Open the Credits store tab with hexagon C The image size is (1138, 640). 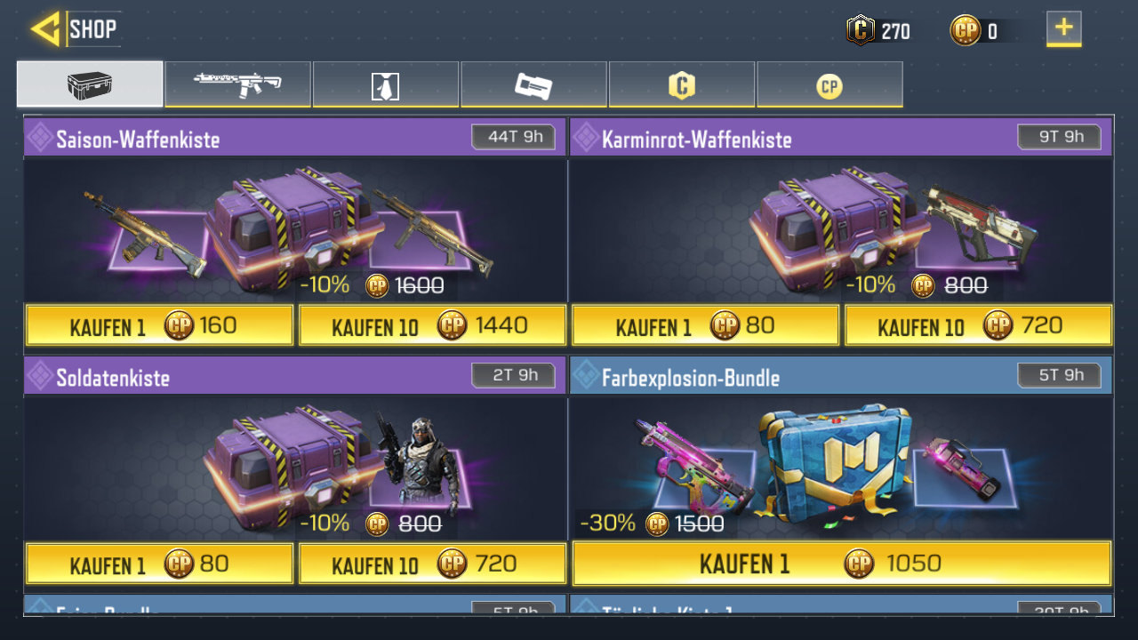(x=682, y=84)
